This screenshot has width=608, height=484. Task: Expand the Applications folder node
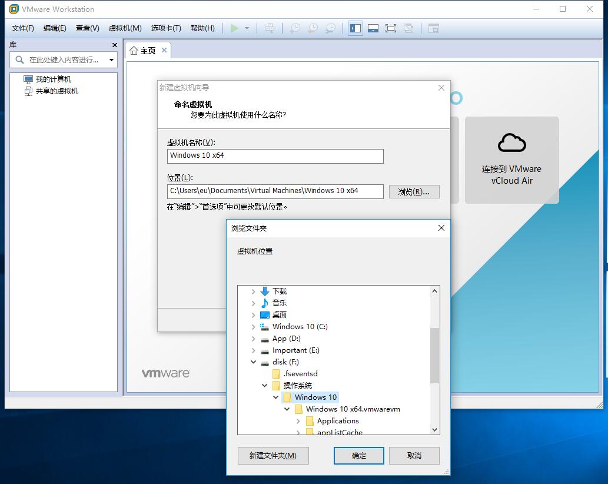tap(298, 421)
